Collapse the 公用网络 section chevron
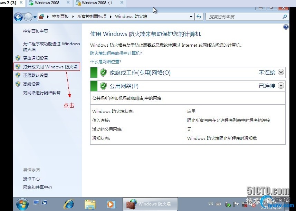The image size is (296, 211). click(281, 86)
